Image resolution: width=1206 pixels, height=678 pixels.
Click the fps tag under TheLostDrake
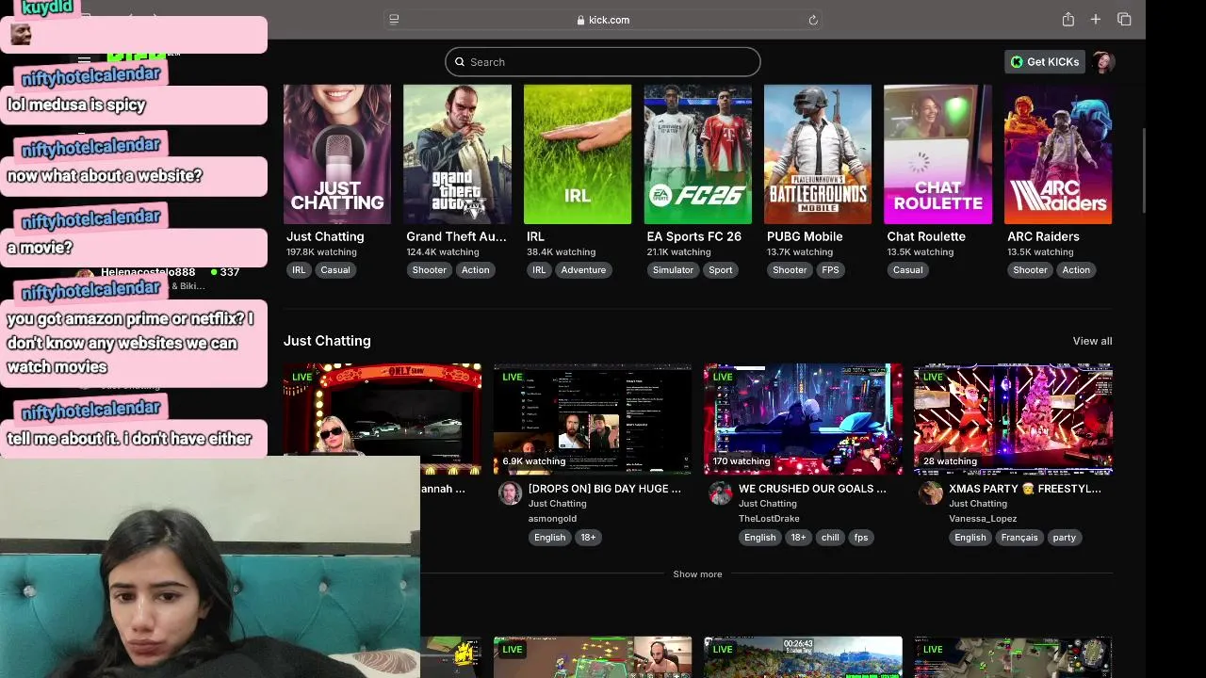pyautogui.click(x=861, y=538)
